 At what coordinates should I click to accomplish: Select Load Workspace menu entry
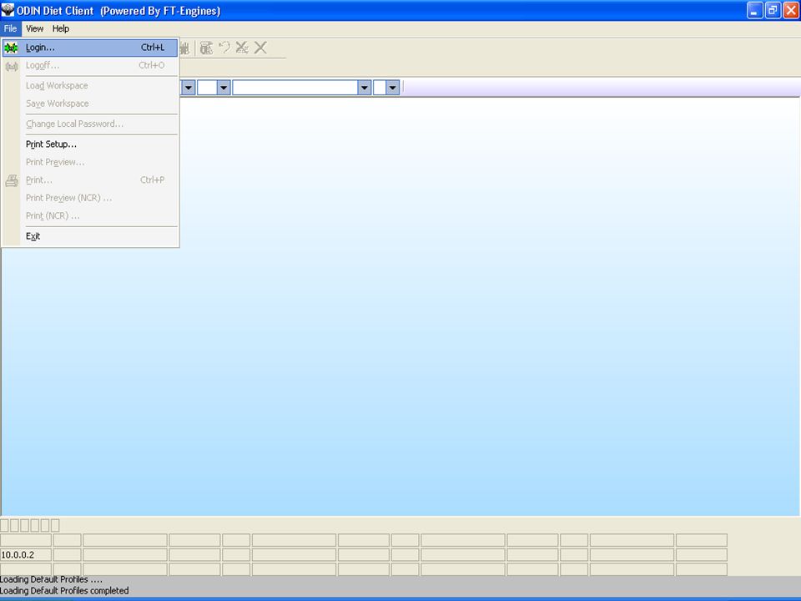[x=90, y=85]
